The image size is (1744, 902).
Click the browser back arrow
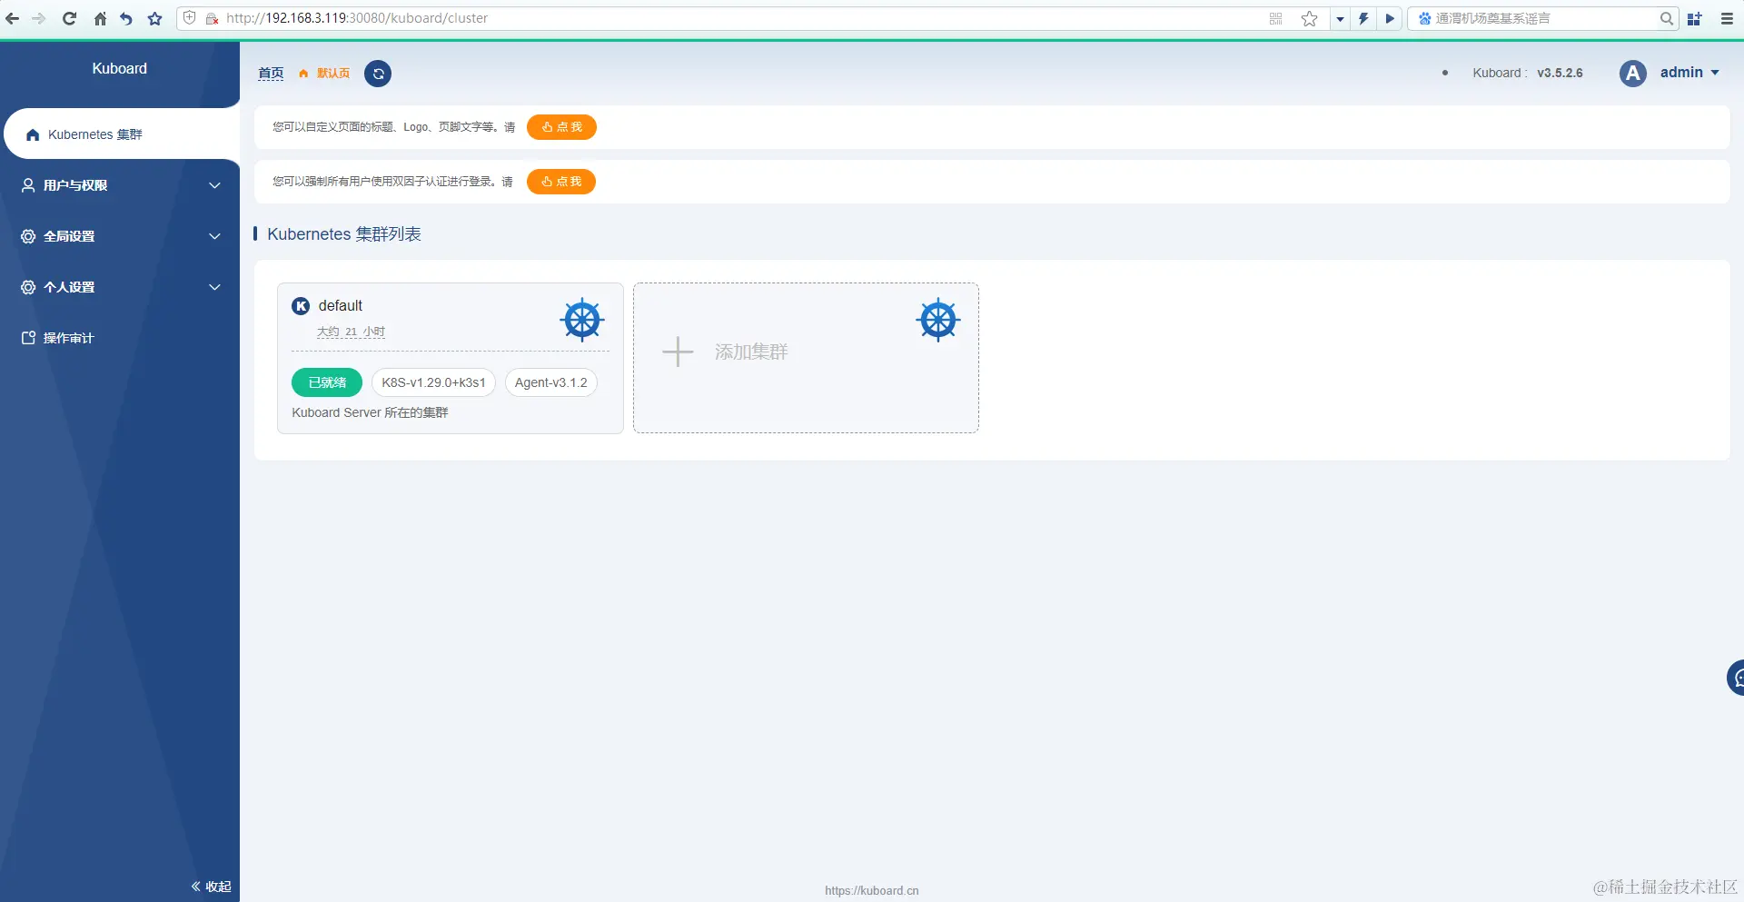(13, 18)
